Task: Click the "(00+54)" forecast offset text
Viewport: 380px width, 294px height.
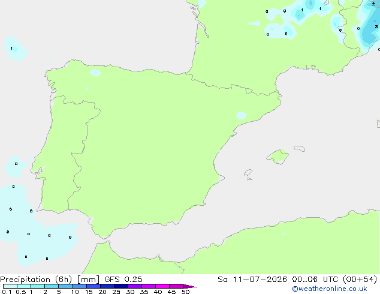Action: tap(360, 280)
